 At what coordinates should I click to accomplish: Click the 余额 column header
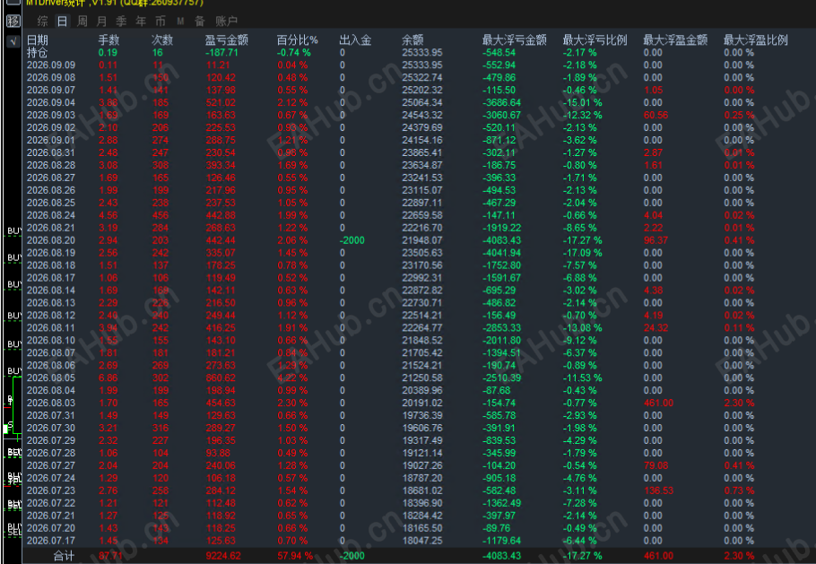tap(412, 40)
